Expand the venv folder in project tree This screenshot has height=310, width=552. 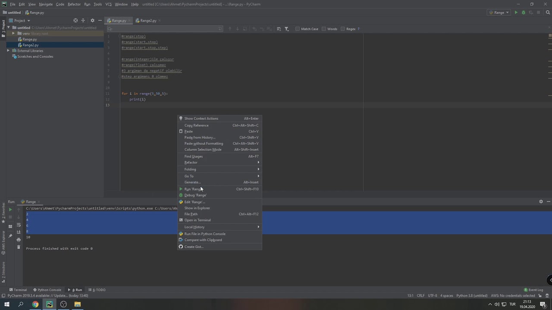pos(13,34)
